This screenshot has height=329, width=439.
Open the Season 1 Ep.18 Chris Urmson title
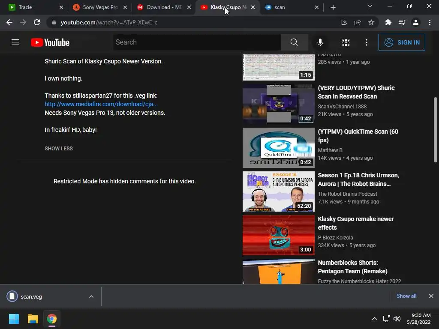pos(358,179)
